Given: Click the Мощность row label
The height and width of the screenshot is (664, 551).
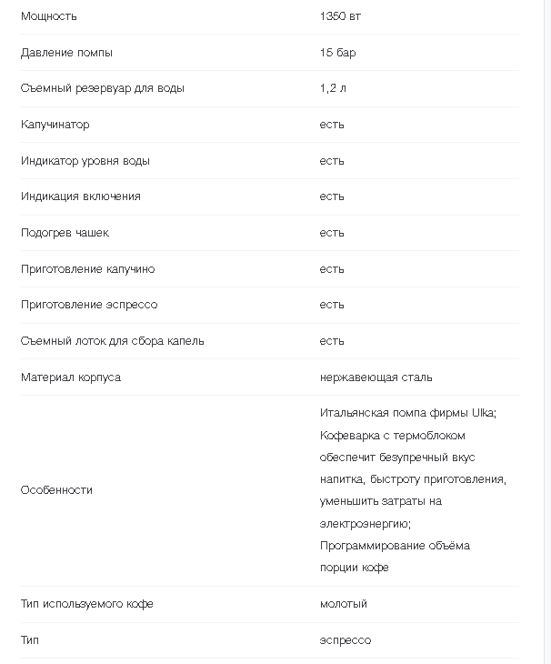Looking at the screenshot, I should click(49, 16).
